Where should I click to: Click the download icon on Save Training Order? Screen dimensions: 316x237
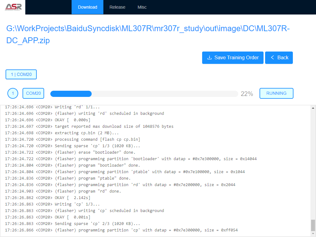(210, 57)
